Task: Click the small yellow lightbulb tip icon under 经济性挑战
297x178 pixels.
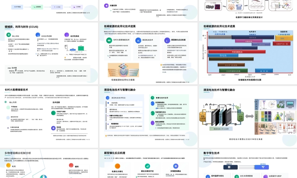Action: pos(65,58)
